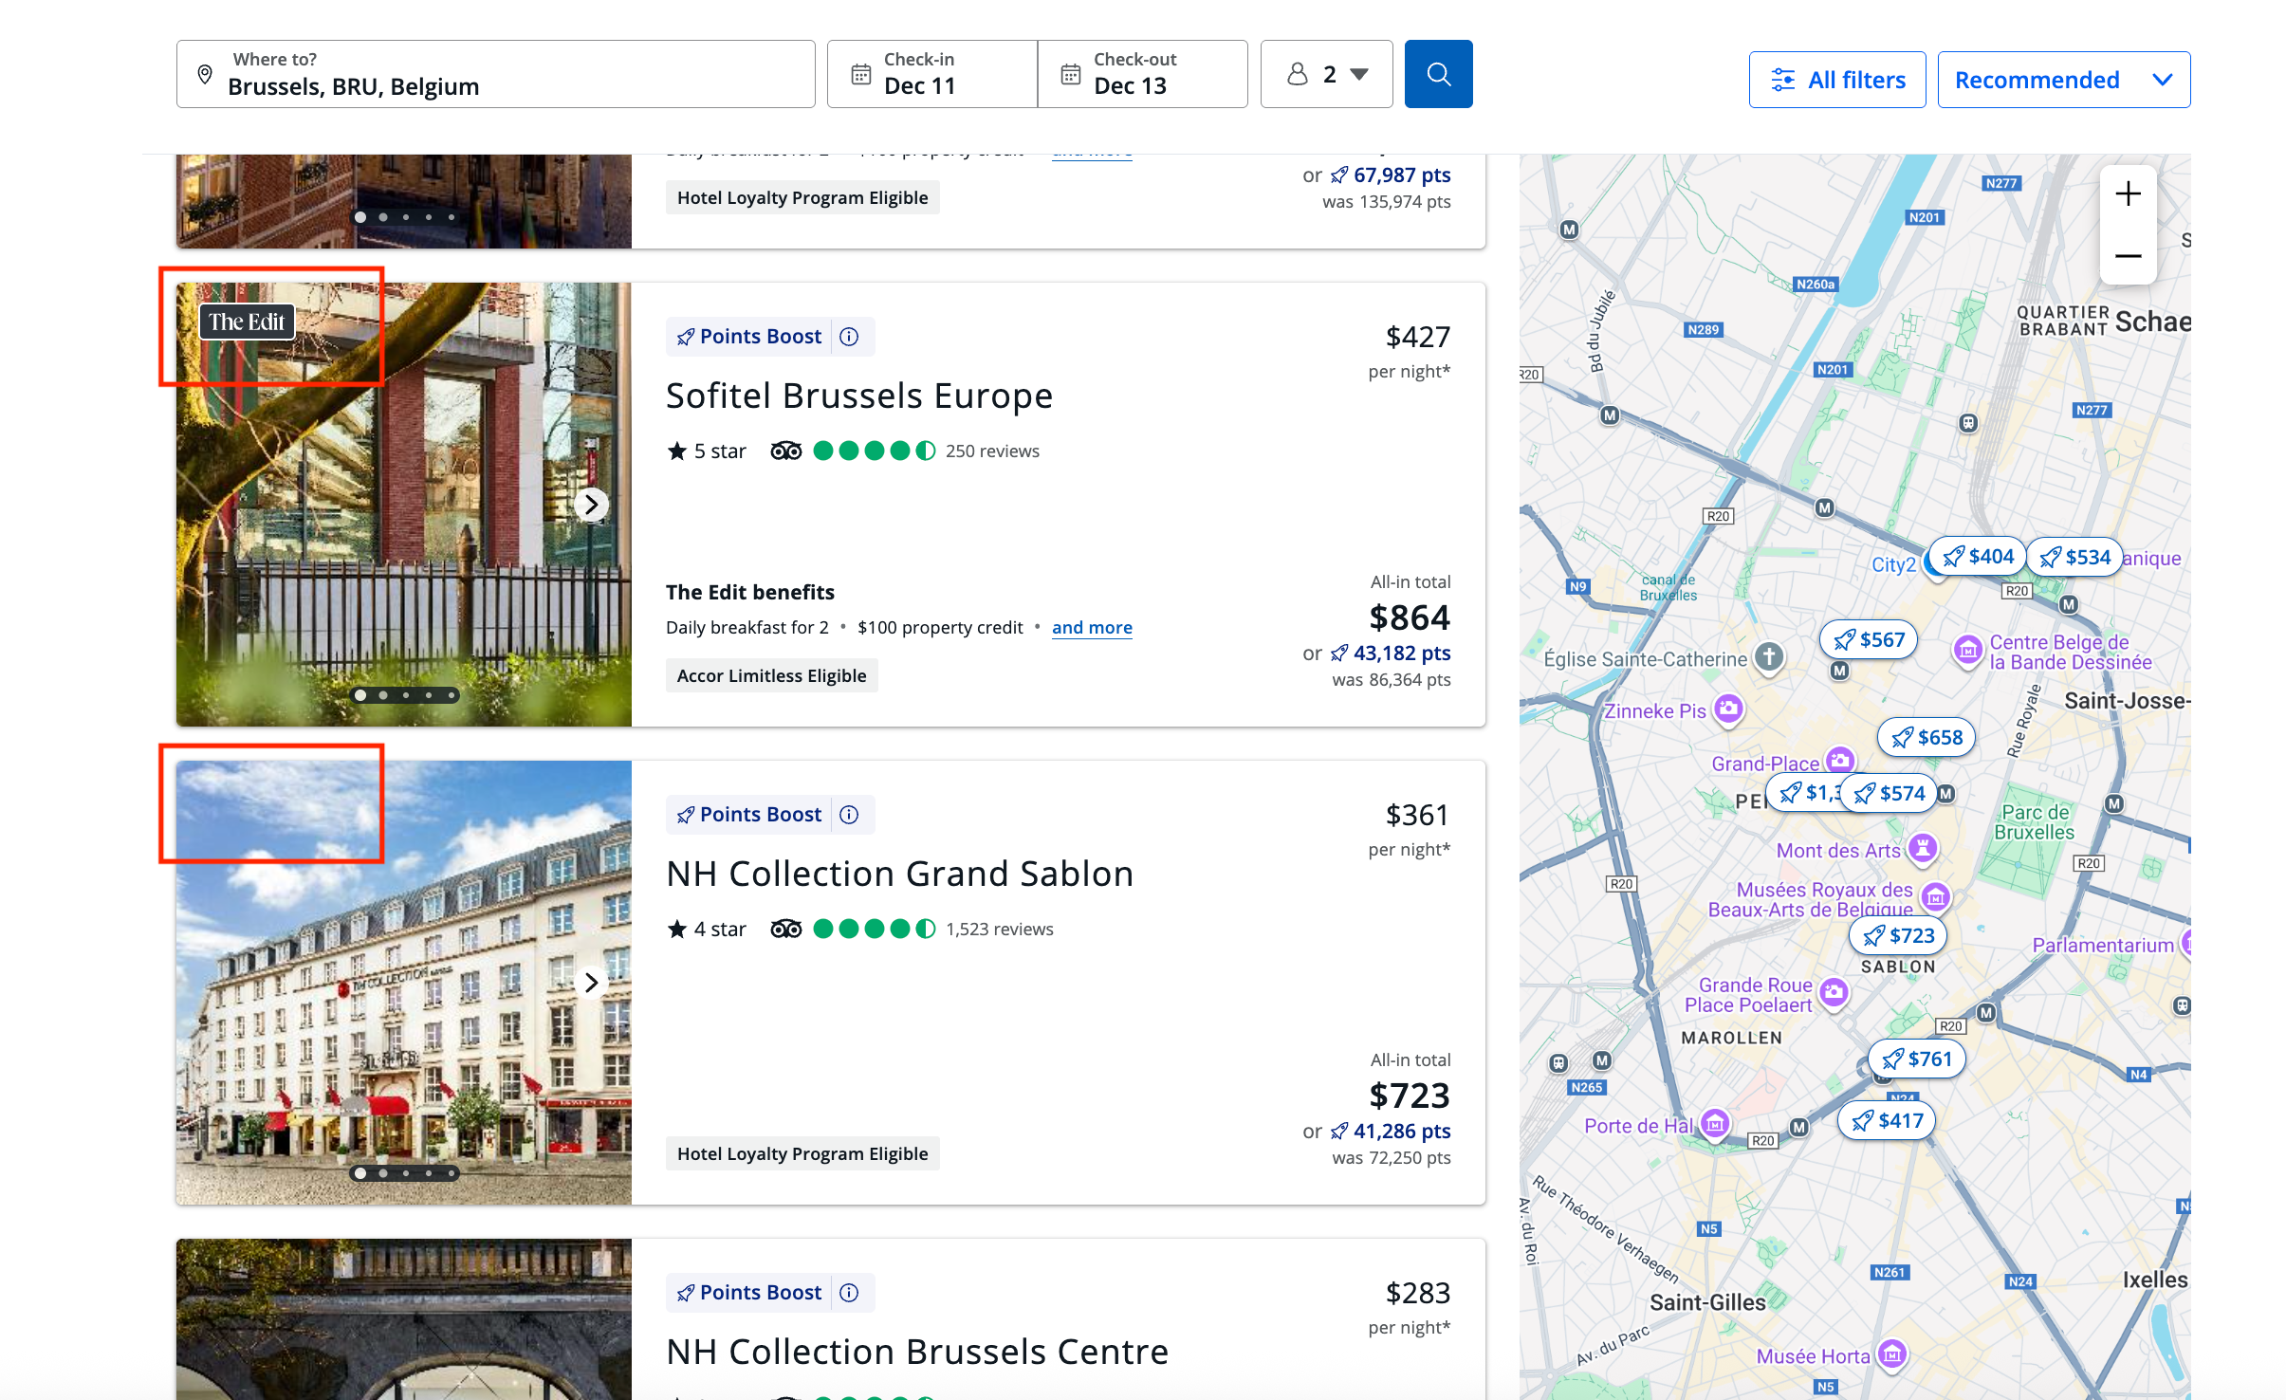Click the Check-in calendar icon

[x=860, y=74]
